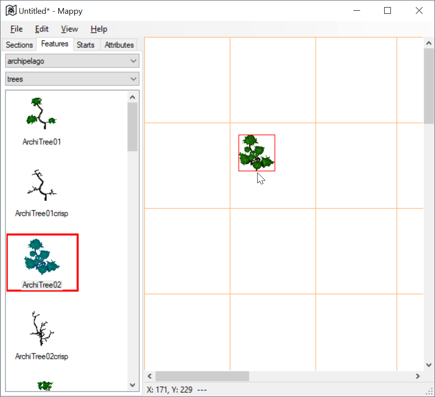Click feature list scroll up arrow
The height and width of the screenshot is (397, 435).
(x=132, y=97)
